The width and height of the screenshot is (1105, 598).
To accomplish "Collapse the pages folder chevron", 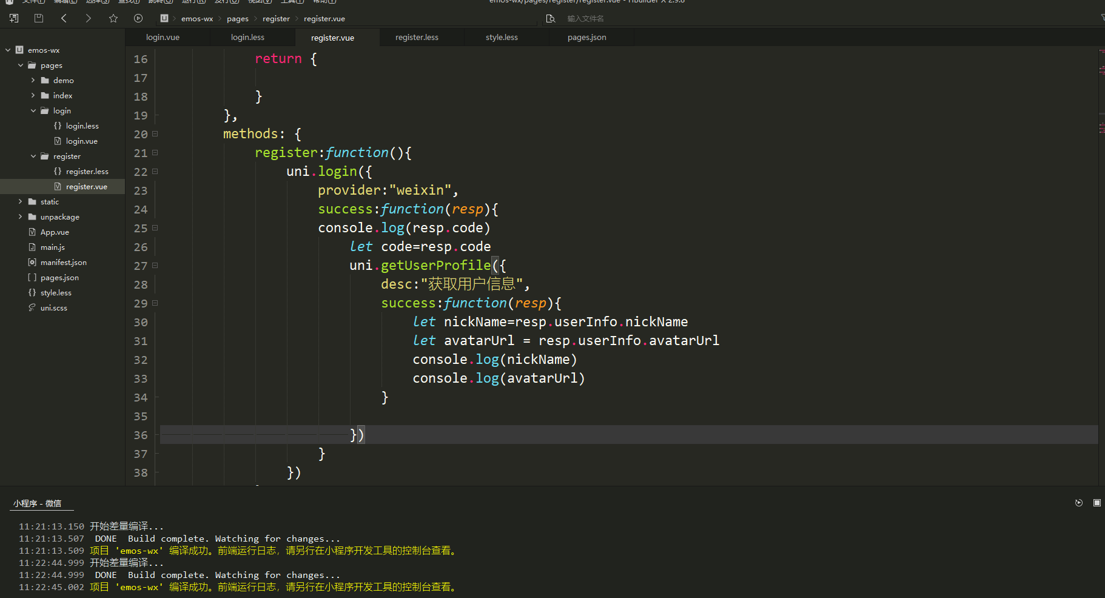I will 21,65.
